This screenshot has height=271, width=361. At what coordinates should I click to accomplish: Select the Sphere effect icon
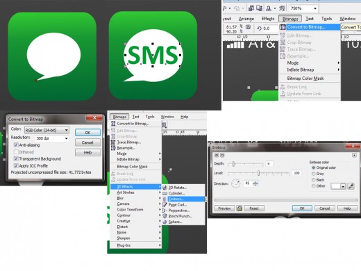click(165, 222)
